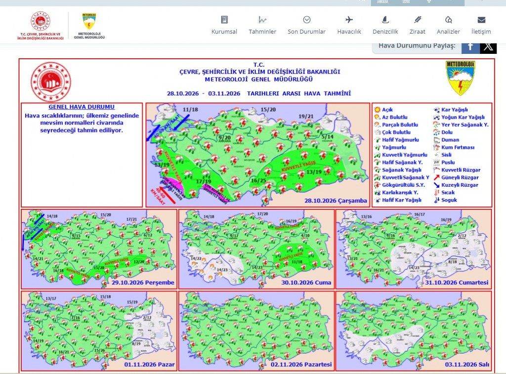Open the Tahminler menu label
The image size is (506, 374).
262,32
